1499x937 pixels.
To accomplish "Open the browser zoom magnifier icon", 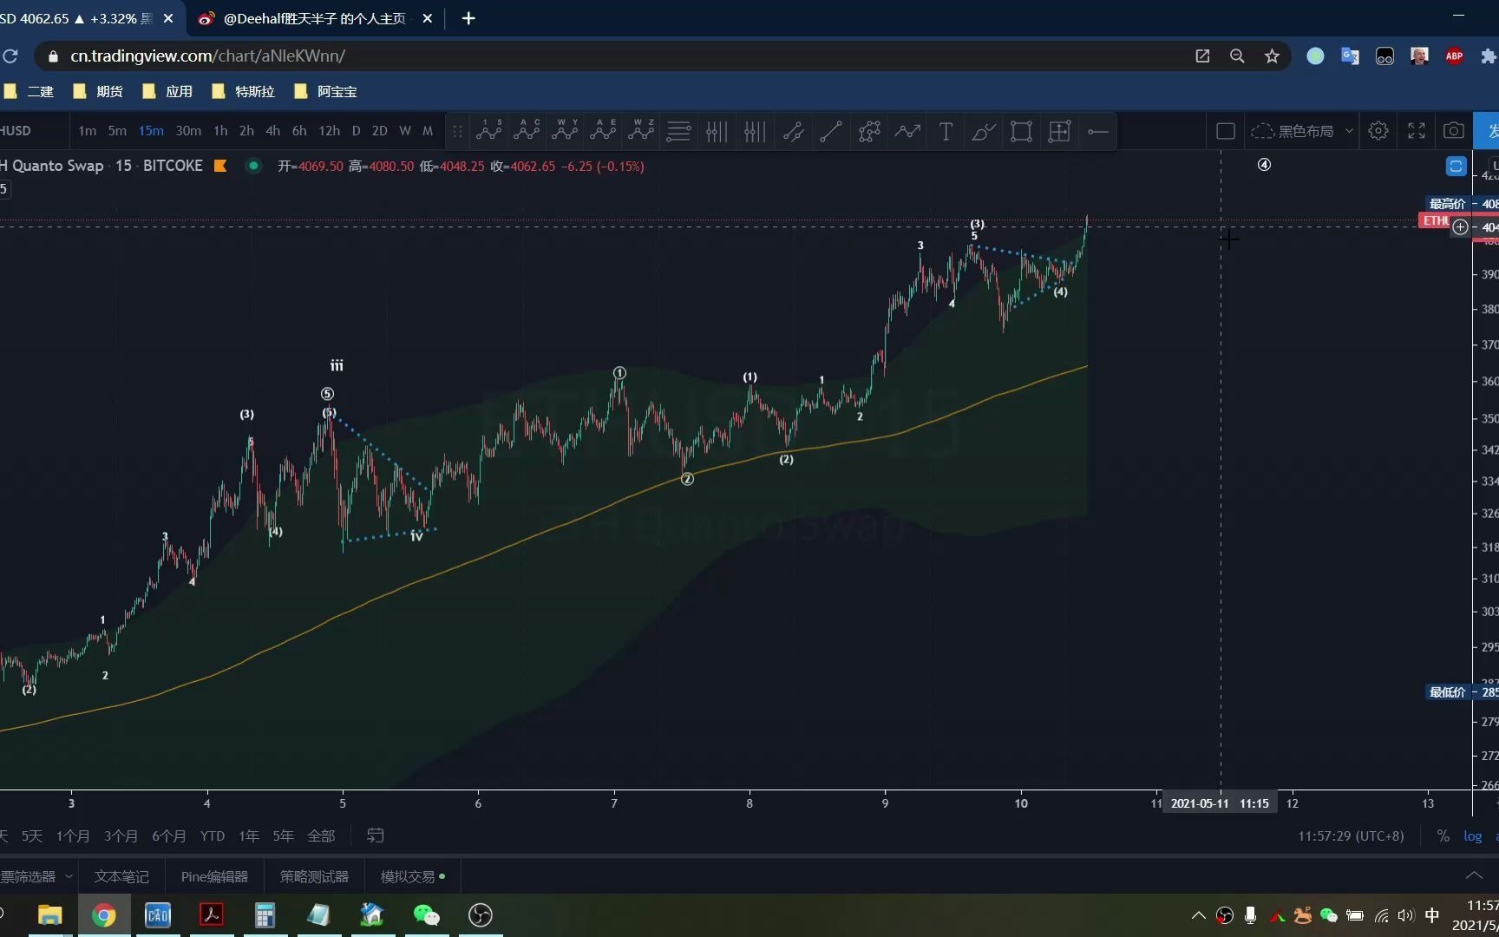I will click(x=1237, y=56).
